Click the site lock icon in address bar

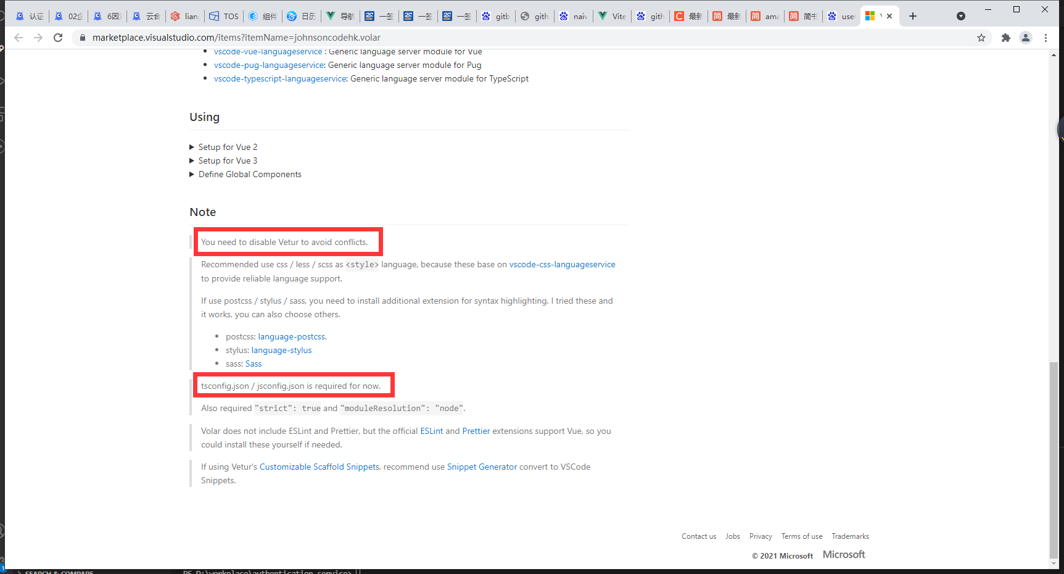(83, 38)
